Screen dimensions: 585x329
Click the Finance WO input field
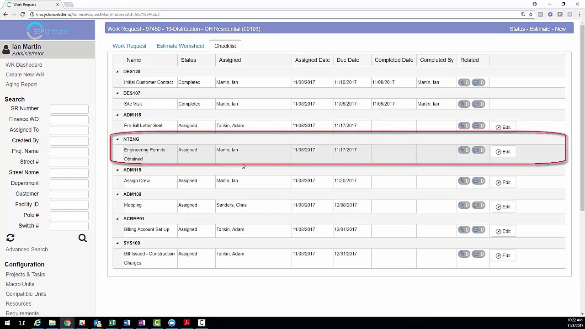(69, 119)
